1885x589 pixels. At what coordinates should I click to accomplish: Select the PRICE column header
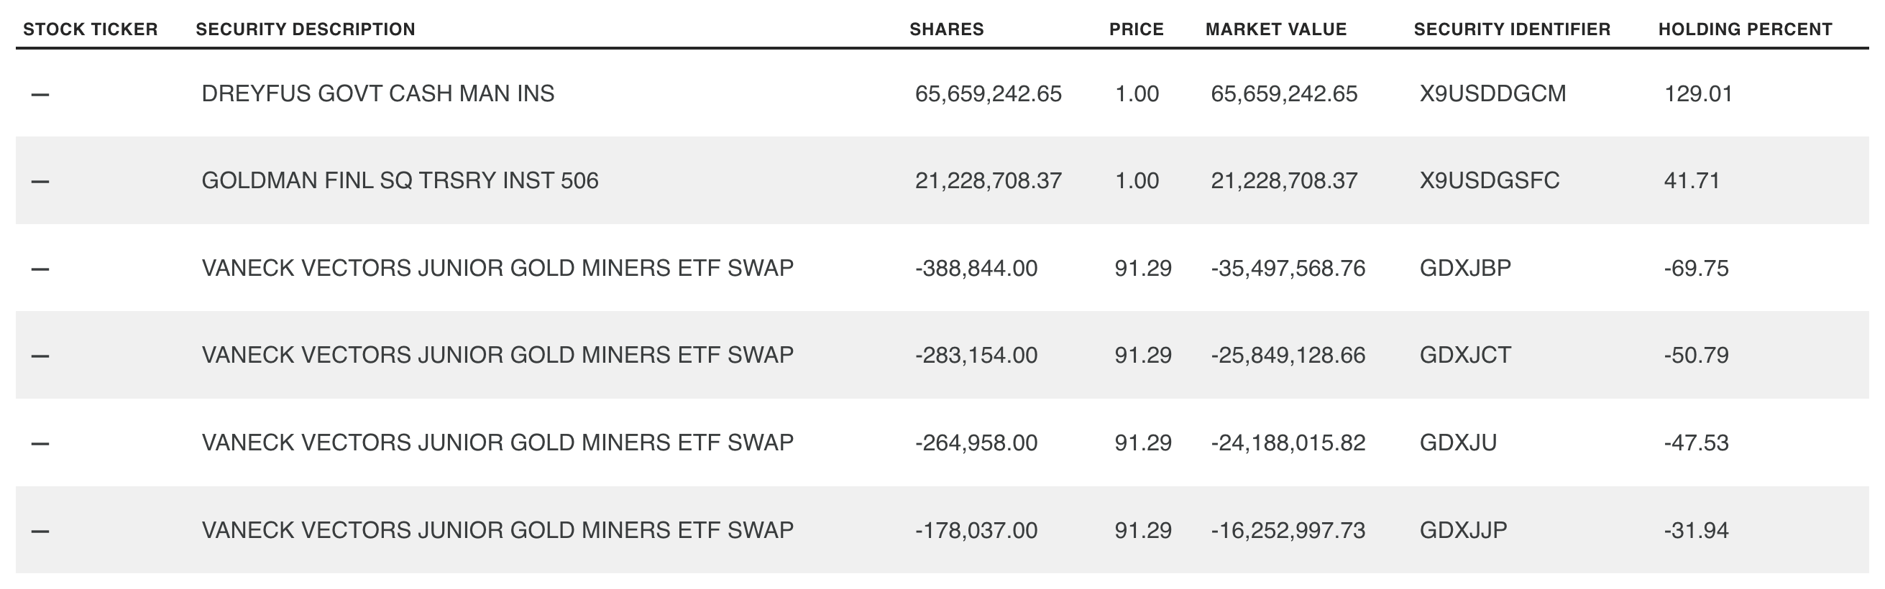(x=1136, y=29)
